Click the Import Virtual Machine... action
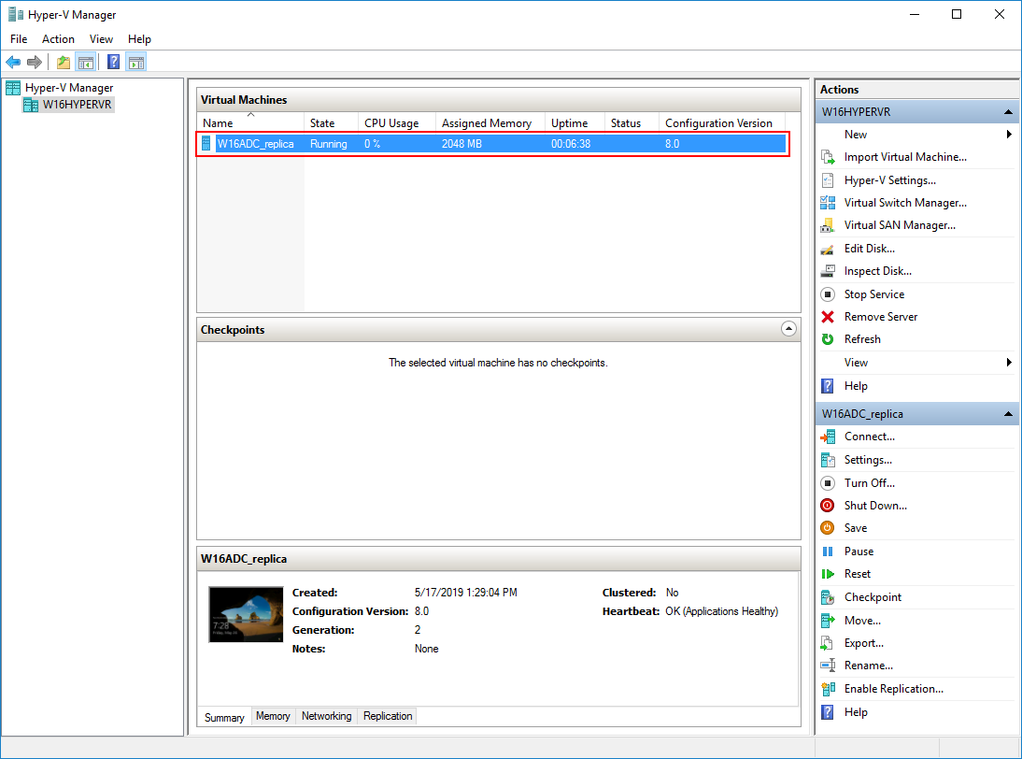The width and height of the screenshot is (1022, 759). tap(905, 157)
